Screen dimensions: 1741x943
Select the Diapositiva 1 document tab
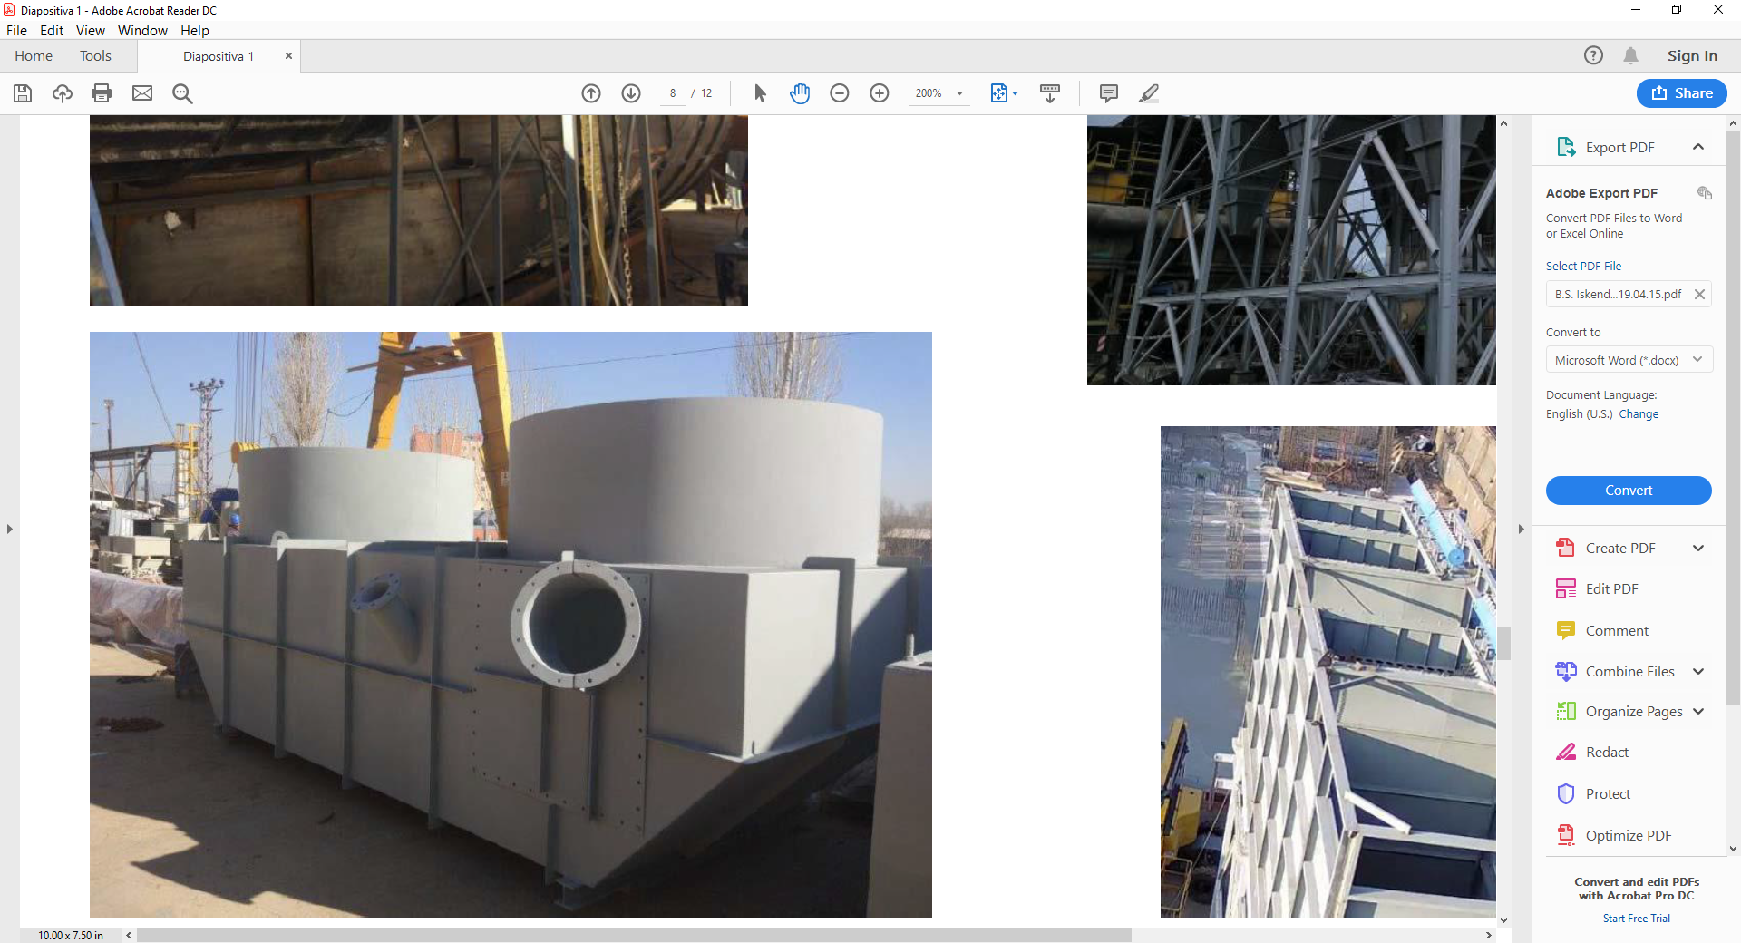[x=218, y=56]
